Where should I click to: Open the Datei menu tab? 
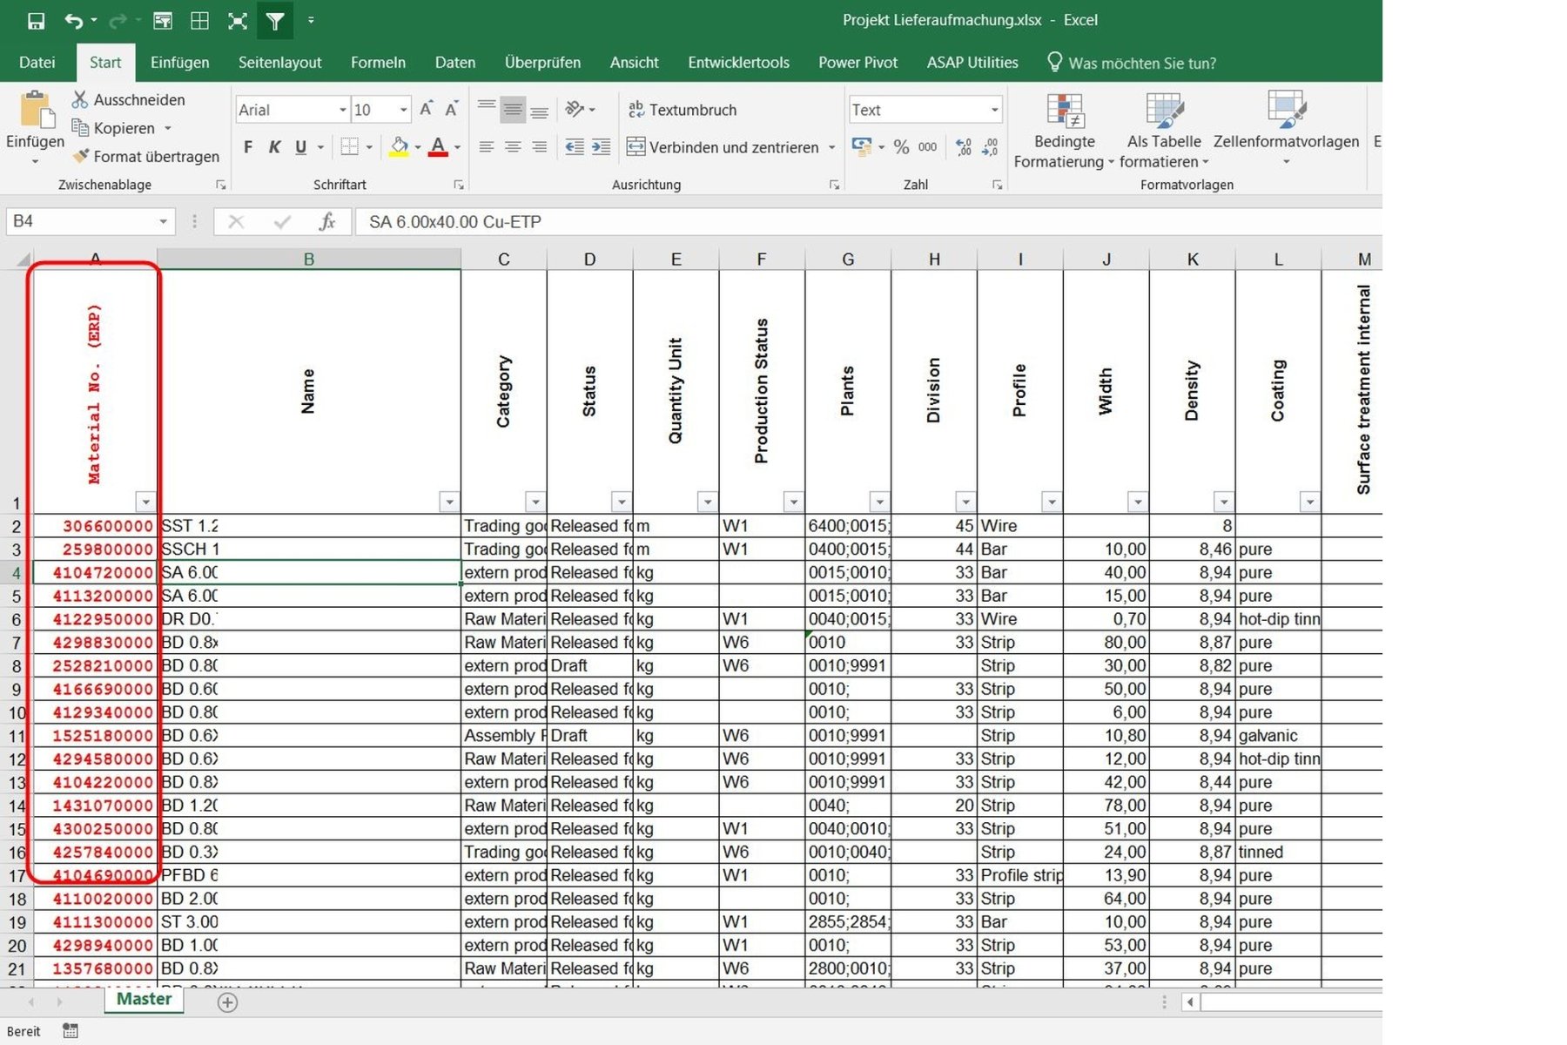point(37,63)
